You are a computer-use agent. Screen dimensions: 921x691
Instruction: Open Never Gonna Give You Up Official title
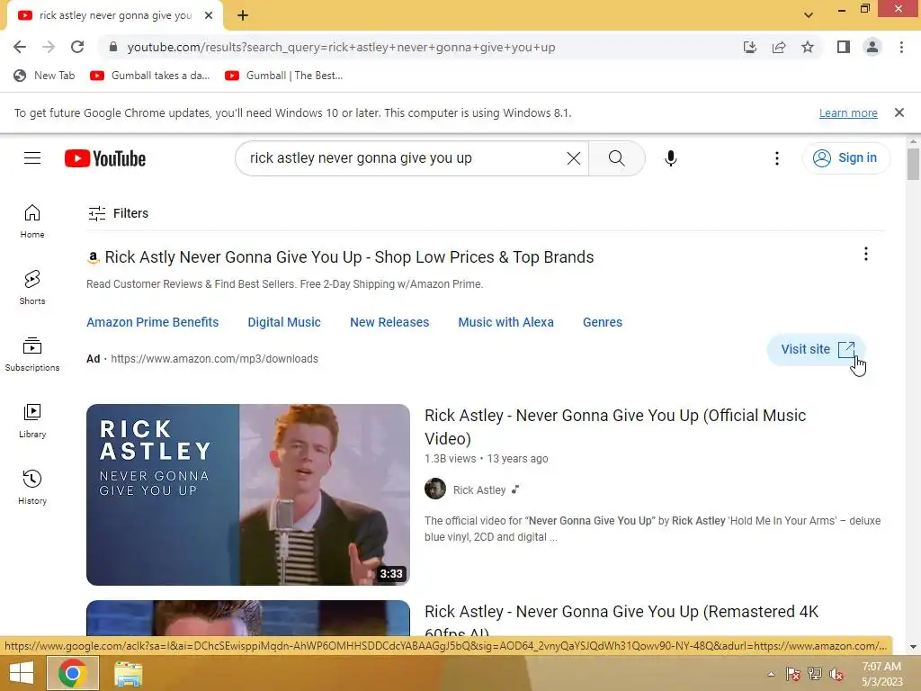point(615,426)
